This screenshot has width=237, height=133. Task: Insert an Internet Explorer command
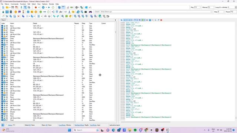point(78,12)
